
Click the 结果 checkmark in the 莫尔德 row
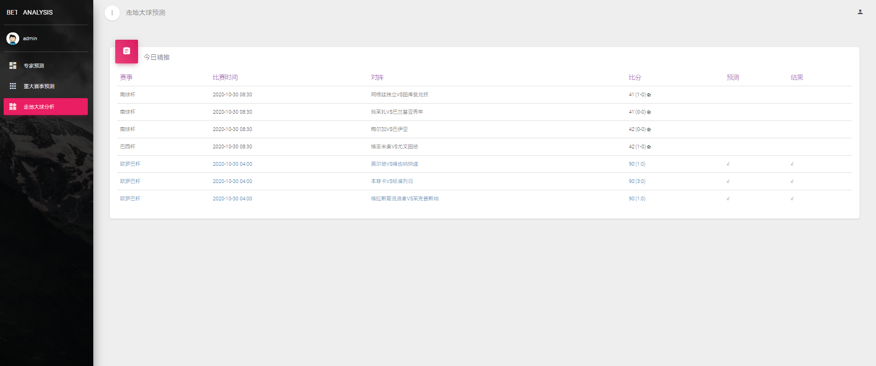point(792,164)
